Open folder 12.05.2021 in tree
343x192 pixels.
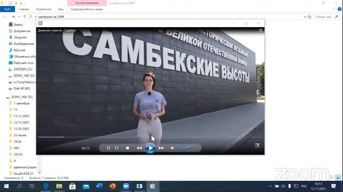[x=19, y=129]
